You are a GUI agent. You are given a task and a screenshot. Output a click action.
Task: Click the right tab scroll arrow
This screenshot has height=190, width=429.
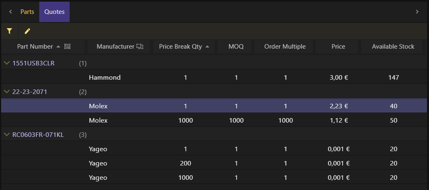(x=417, y=12)
